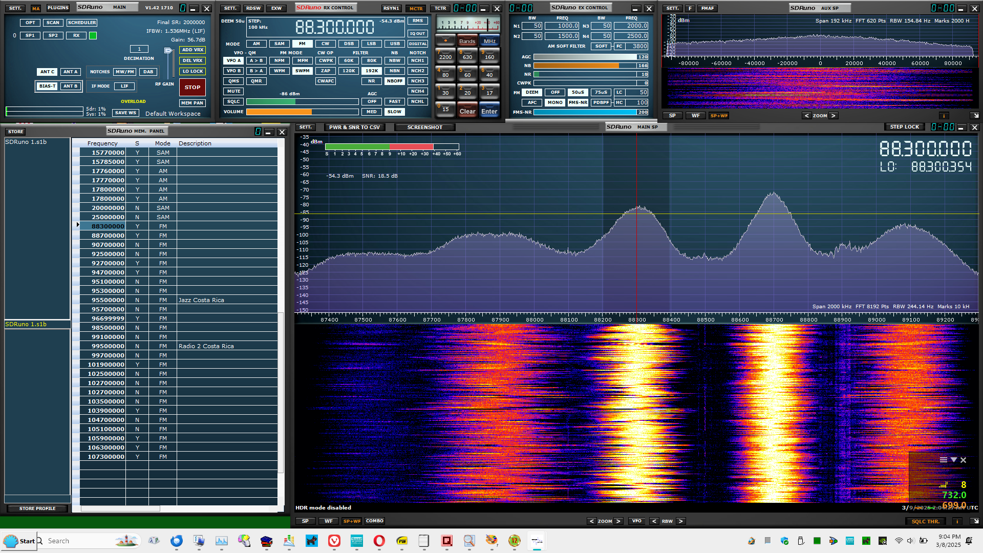This screenshot has height=553, width=983.
Task: Click the waterfall overlay dropdown triangle
Action: (953, 460)
